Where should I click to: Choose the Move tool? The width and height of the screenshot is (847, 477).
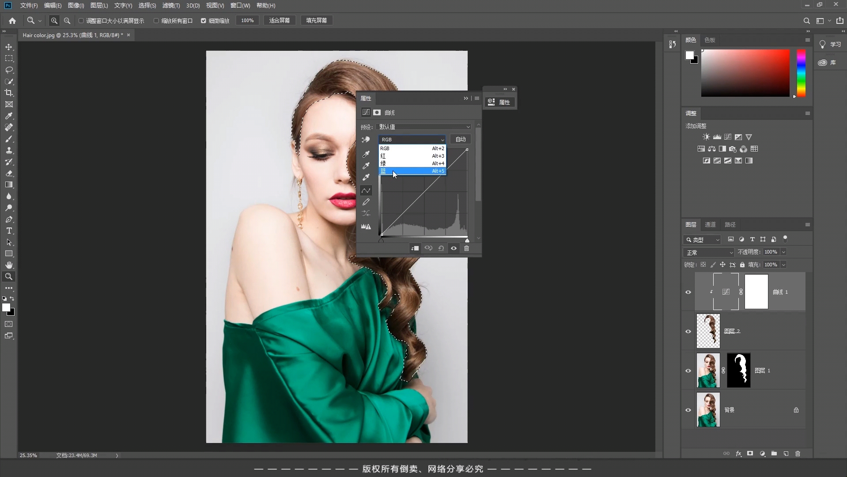9,47
